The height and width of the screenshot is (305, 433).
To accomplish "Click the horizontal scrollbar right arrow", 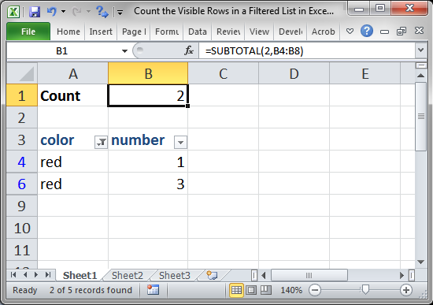I will pos(402,275).
